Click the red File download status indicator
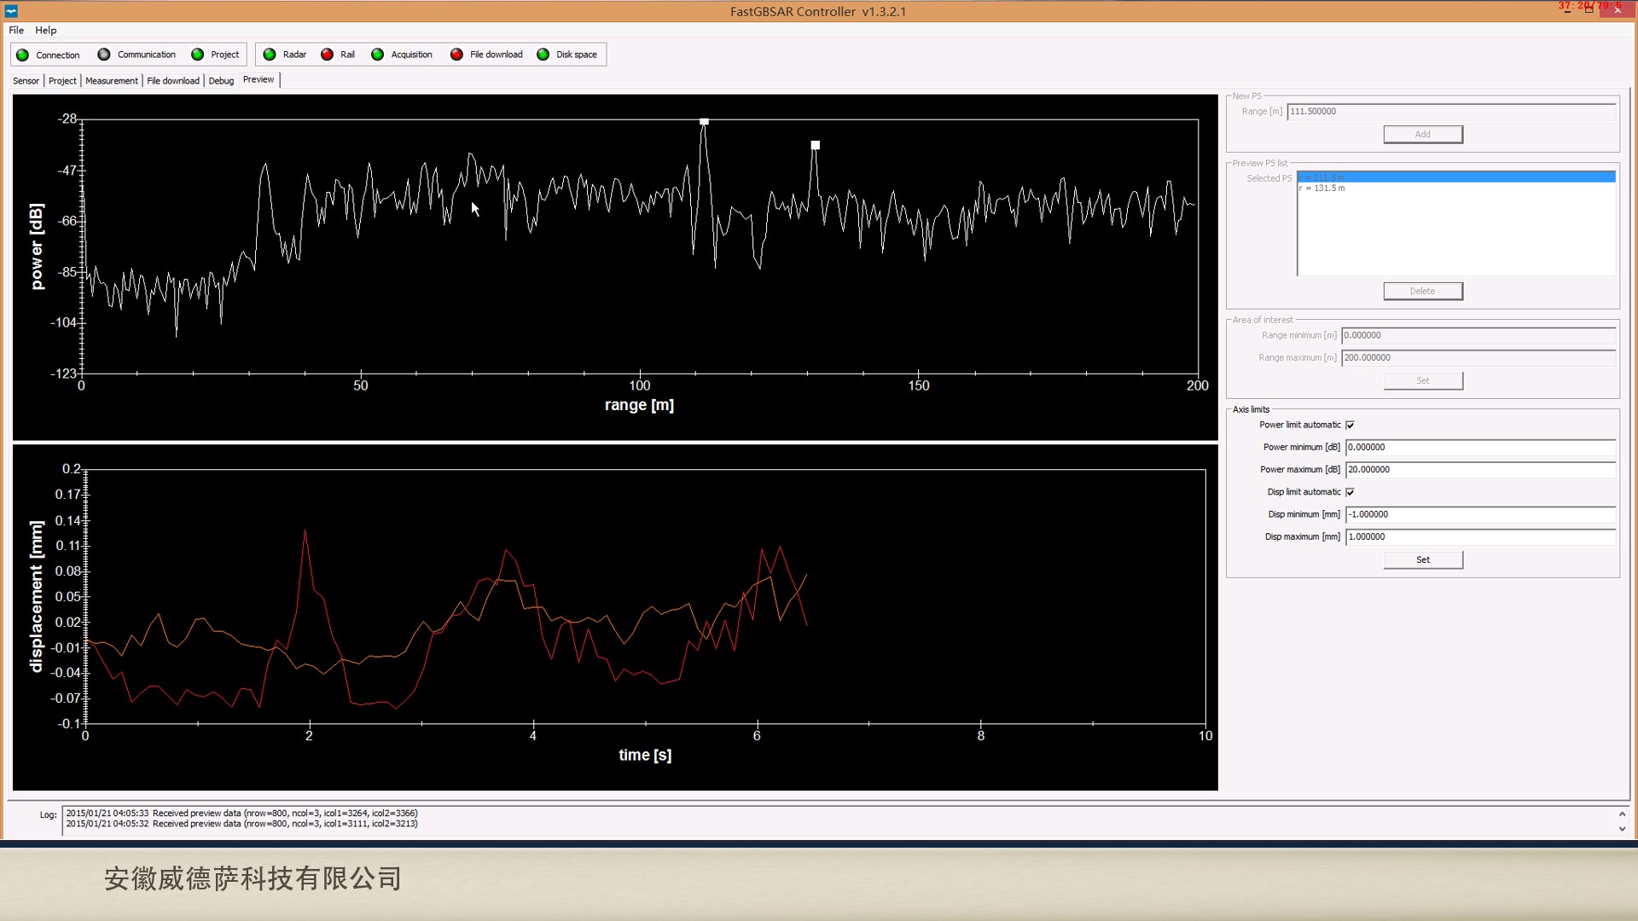The image size is (1638, 921). coord(456,55)
